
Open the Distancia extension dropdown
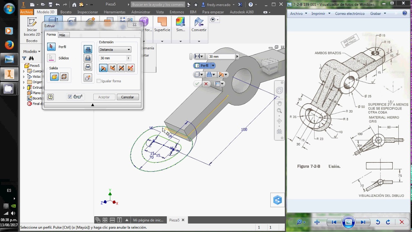pos(115,50)
